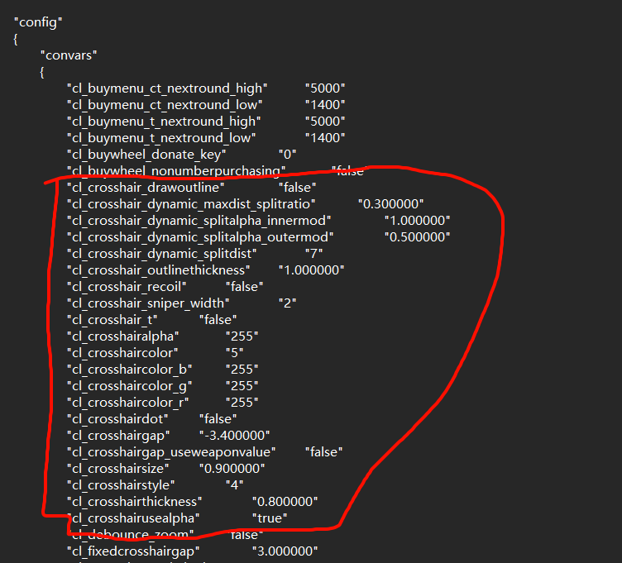Click "false" value of cl_crosshair_t
Viewport: 622px width, 563px height.
[218, 320]
